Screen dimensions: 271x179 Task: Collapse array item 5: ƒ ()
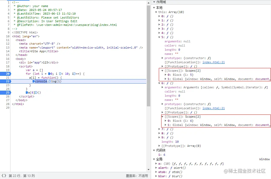[x=159, y=37]
